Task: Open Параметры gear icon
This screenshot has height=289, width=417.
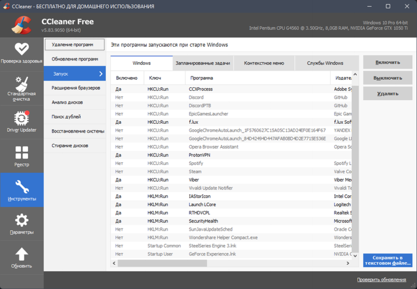Action: click(x=22, y=220)
